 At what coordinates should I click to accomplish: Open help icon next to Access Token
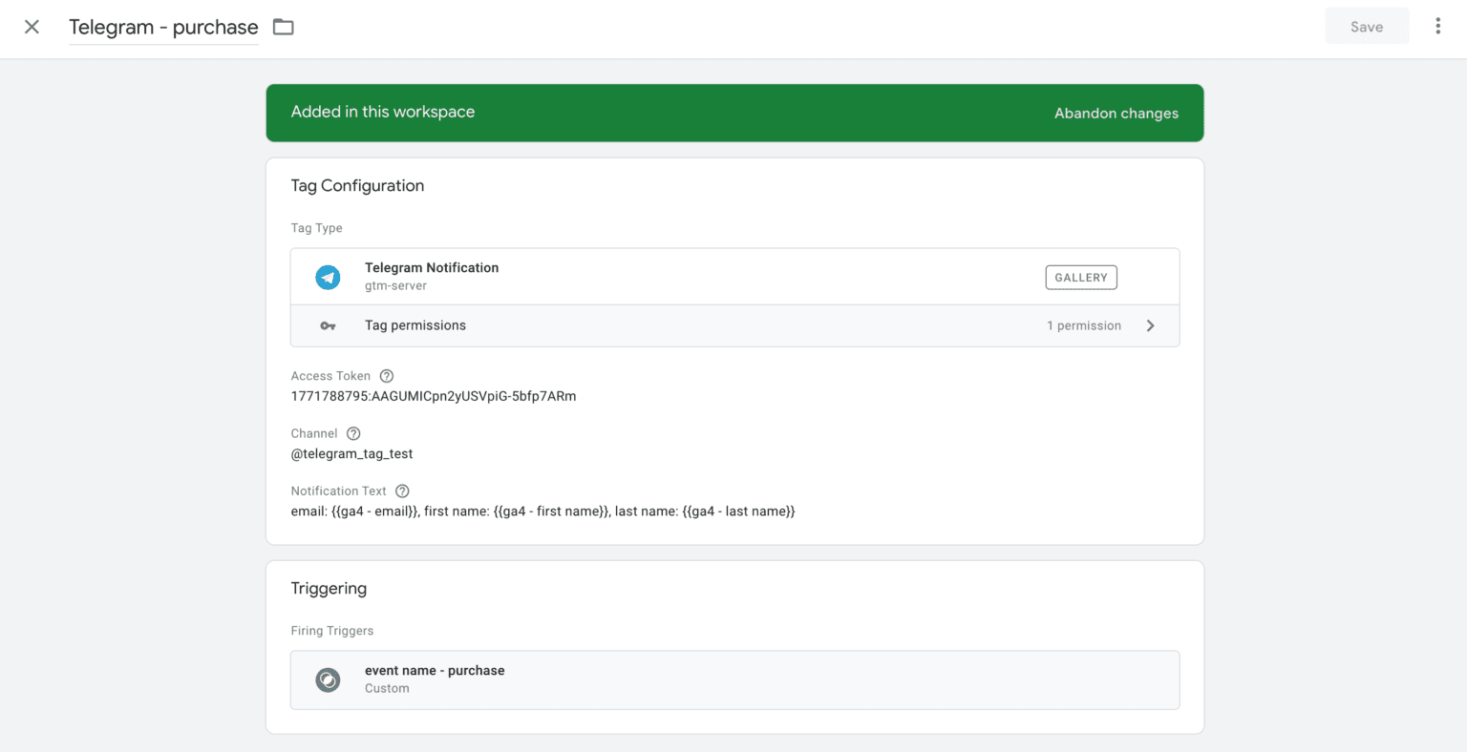[x=386, y=376]
